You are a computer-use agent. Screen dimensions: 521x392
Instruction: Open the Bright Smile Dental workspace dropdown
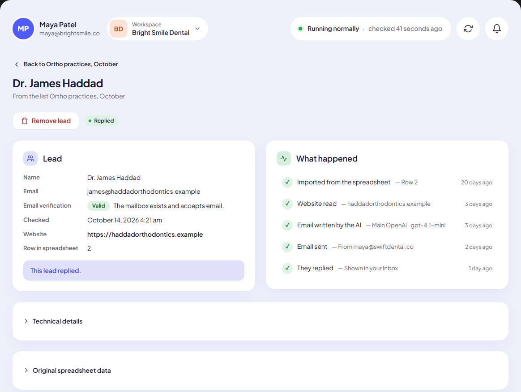(158, 29)
